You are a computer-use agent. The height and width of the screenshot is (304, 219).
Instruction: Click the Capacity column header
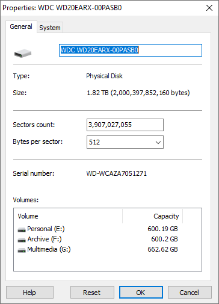pyautogui.click(x=153, y=216)
